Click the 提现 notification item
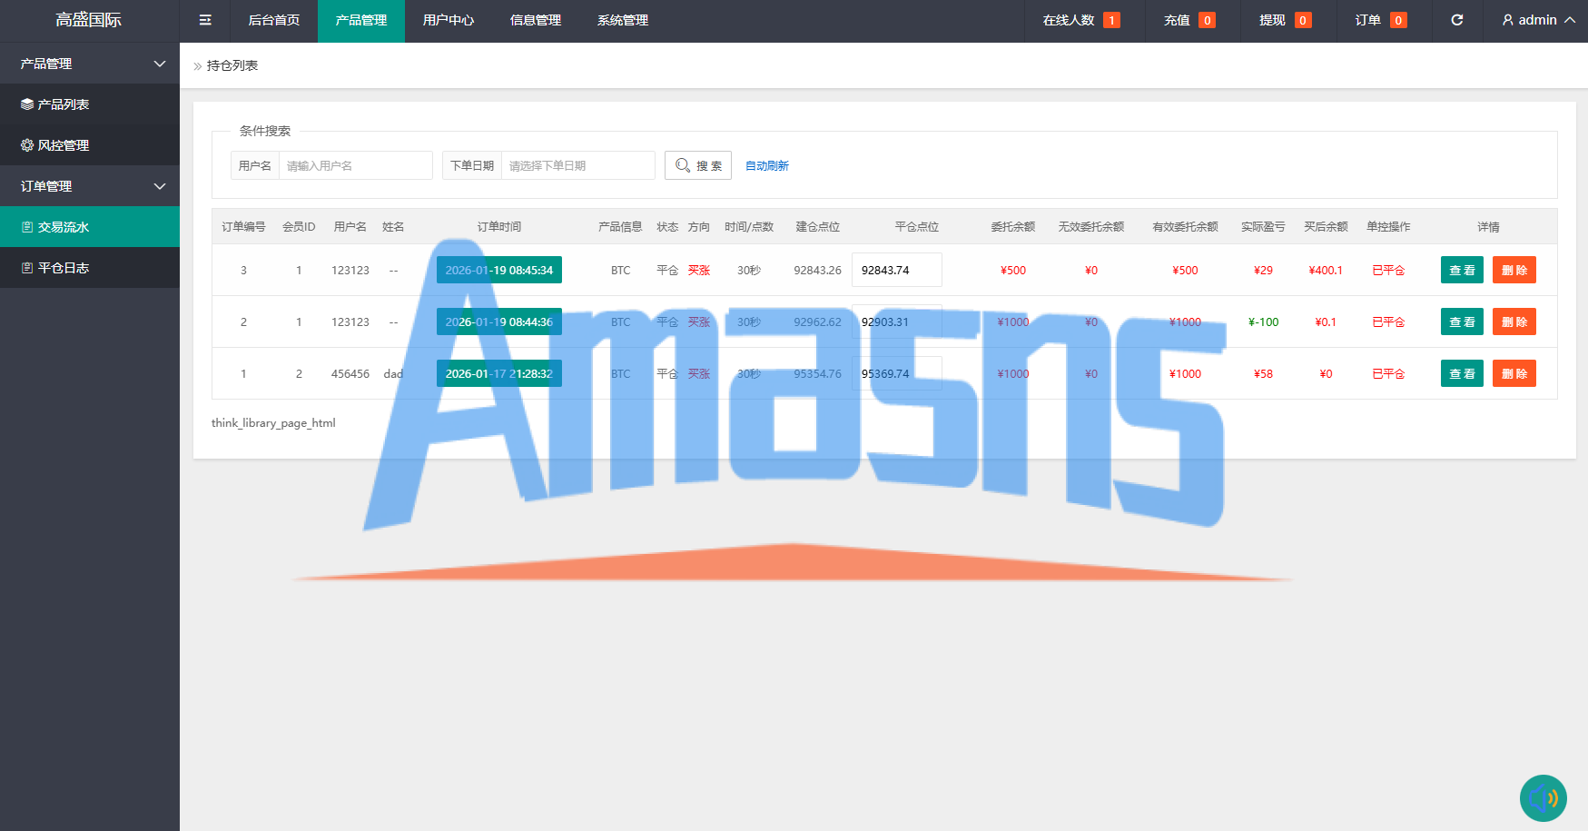1588x831 pixels. (x=1285, y=20)
